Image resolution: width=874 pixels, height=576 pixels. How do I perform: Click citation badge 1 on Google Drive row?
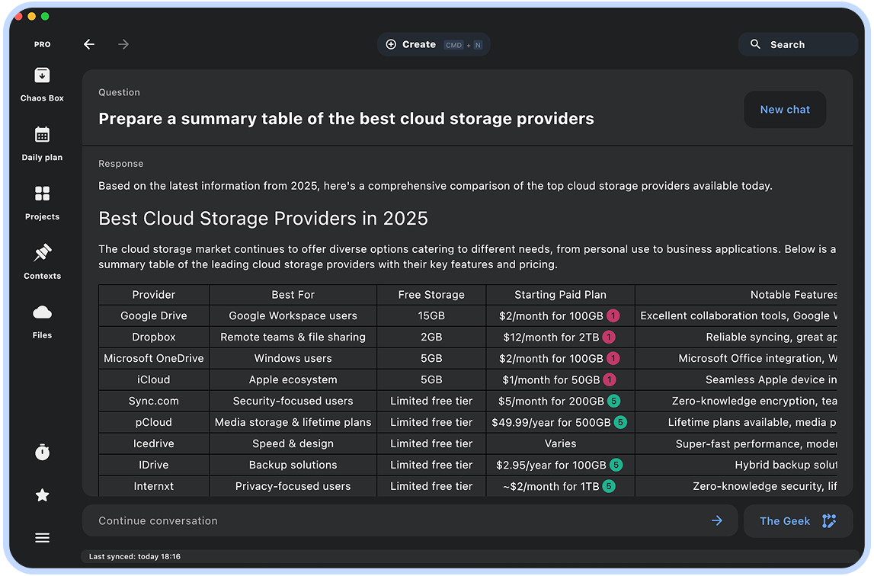[613, 315]
